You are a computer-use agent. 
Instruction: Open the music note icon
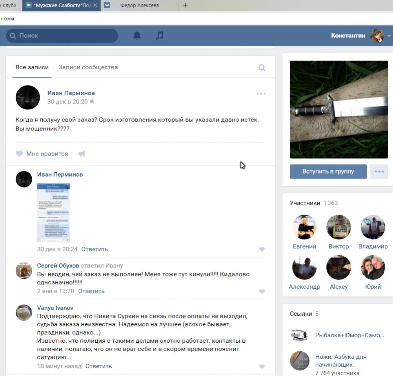click(159, 36)
